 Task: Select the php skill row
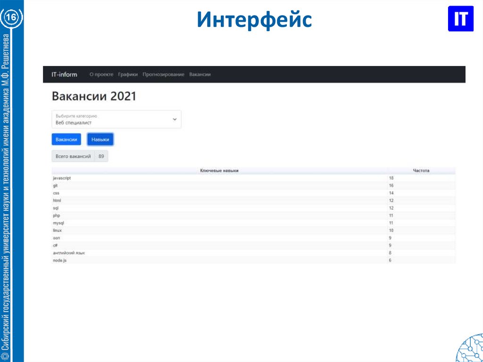tap(253, 216)
